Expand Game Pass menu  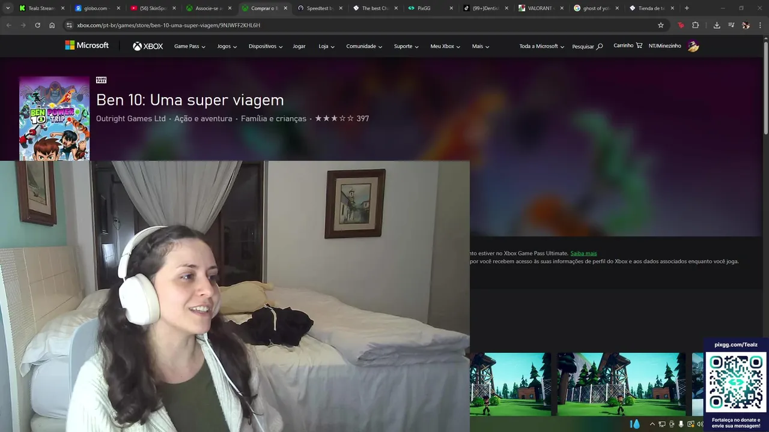[x=190, y=46]
